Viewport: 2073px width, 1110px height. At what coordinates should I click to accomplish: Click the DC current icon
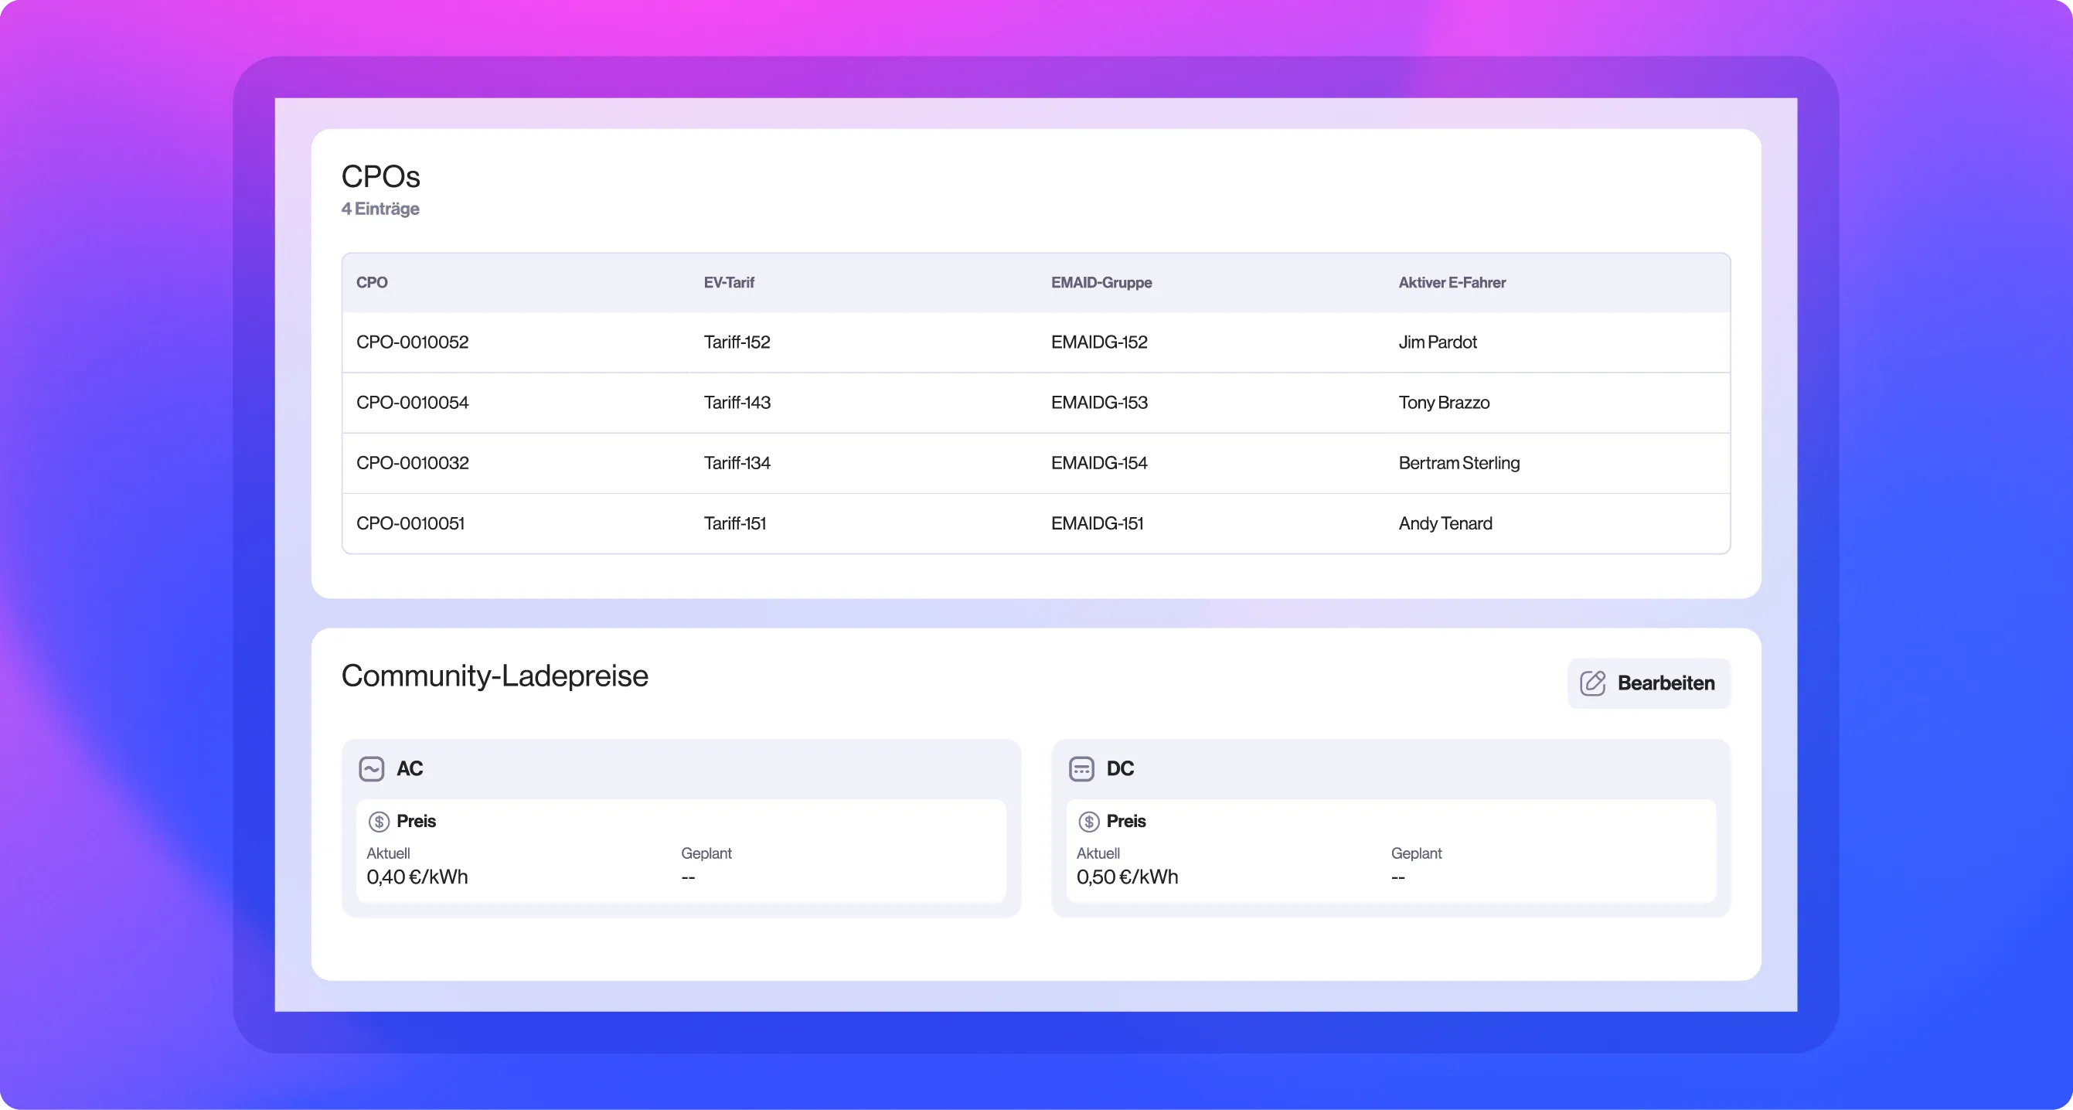point(1081,768)
